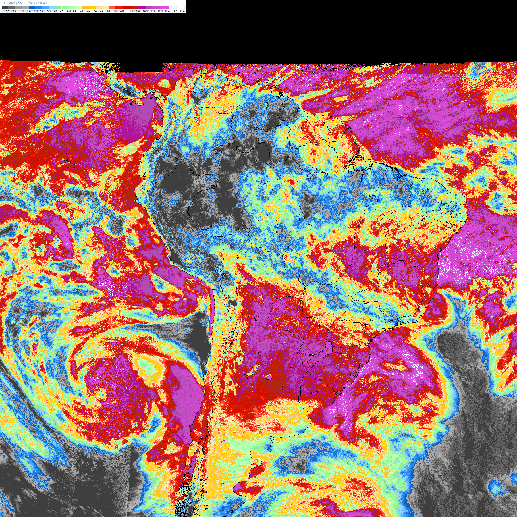Screen dimensions: 517x517
Task: Click the 3.5 legend value
Action: click(49, 11)
